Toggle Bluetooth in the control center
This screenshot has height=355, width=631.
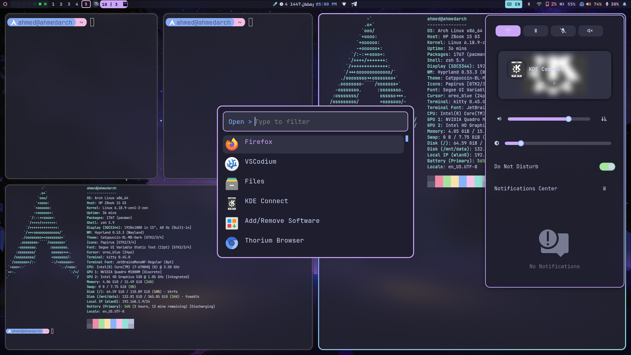tap(535, 31)
